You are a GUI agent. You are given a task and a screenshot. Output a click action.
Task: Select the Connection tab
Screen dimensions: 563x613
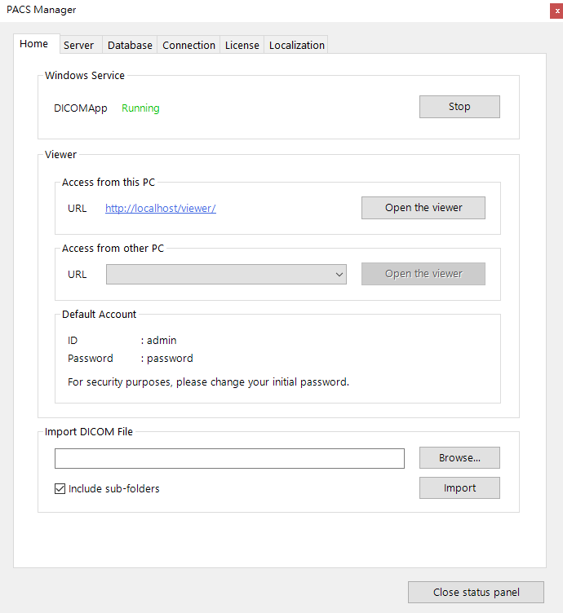[188, 46]
